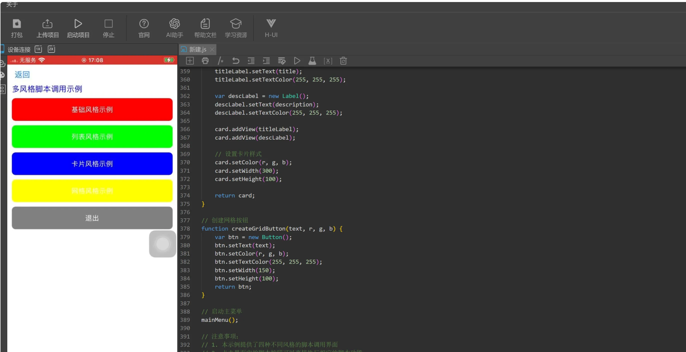Open 学习资源 learning resources
Viewport: 686px width, 352px height.
click(236, 24)
